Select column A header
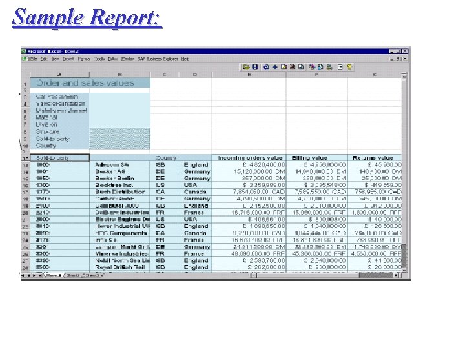Viewport: 465px width, 348px height. coord(59,75)
